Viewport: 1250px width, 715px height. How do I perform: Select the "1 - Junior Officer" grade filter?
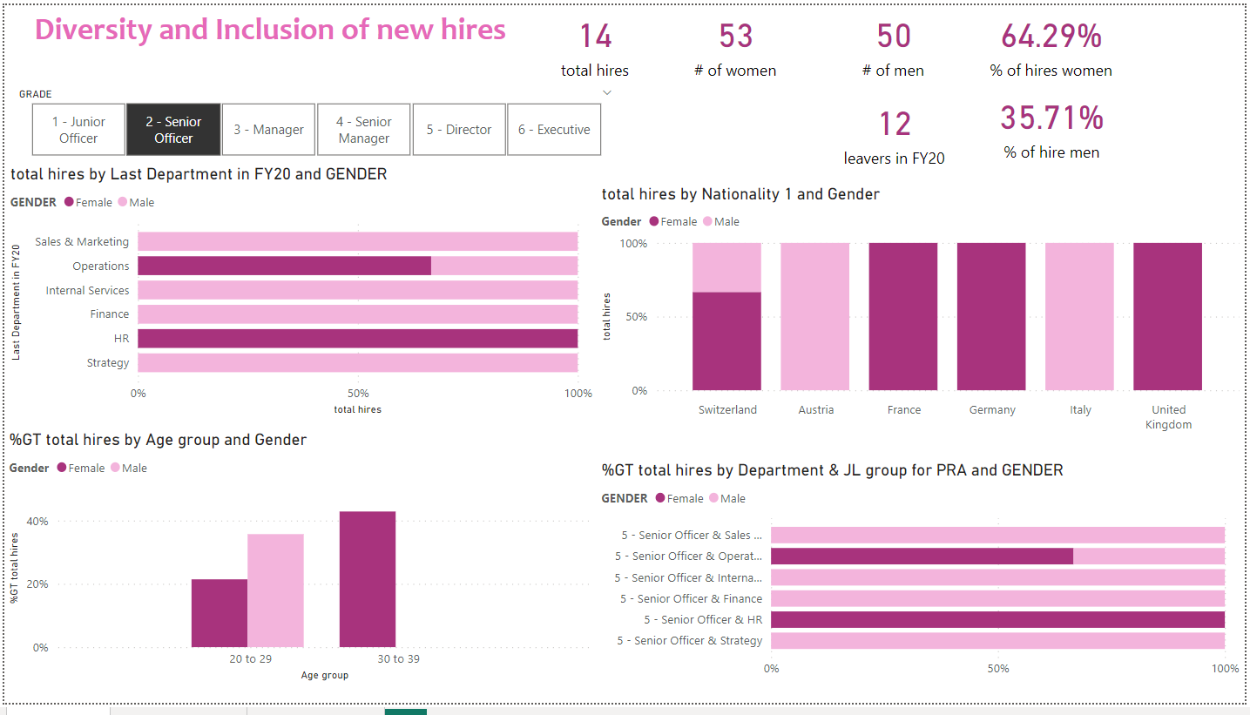(x=78, y=129)
